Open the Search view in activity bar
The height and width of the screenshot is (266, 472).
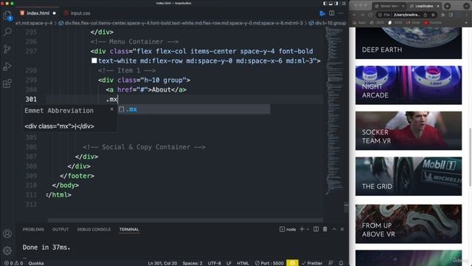tap(7, 32)
